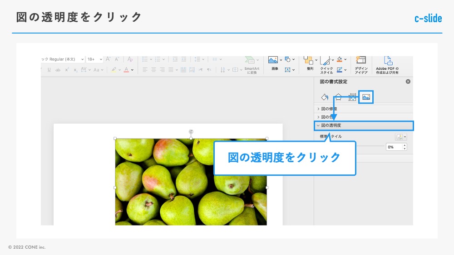Viewport: 454px width, 255px height.
Task: Apply red font color
Action: [x=126, y=70]
